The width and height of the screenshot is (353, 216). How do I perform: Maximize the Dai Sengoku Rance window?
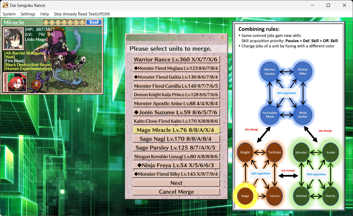pos(328,5)
